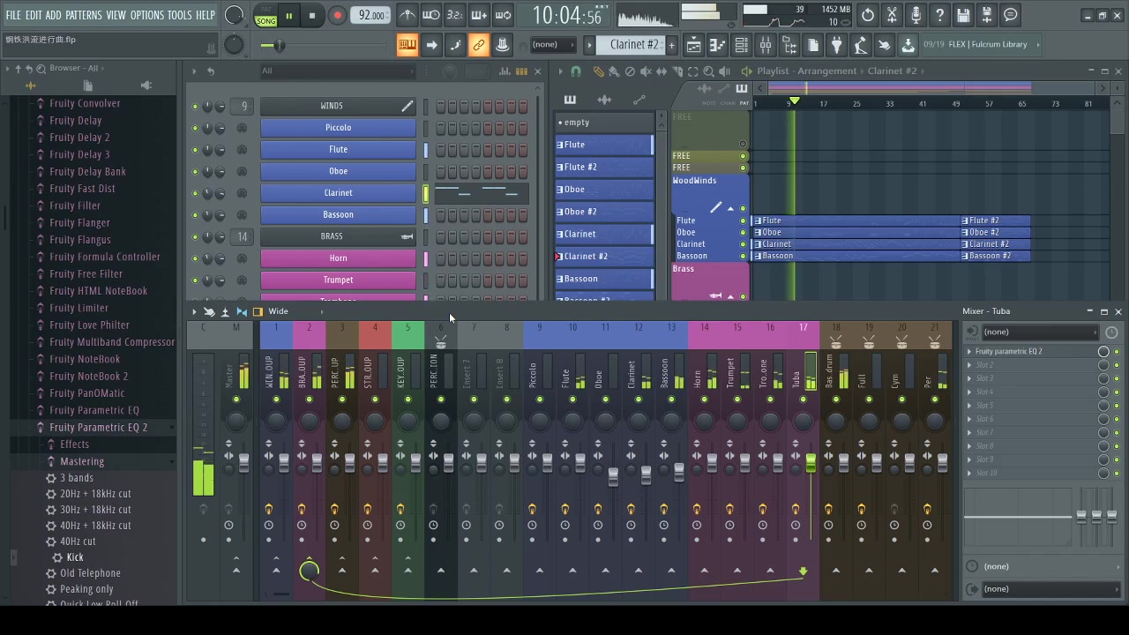
Task: Open the Playlist options menu arrow
Action: pyautogui.click(x=559, y=71)
